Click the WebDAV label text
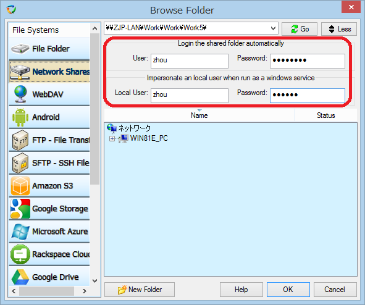 tap(48, 94)
